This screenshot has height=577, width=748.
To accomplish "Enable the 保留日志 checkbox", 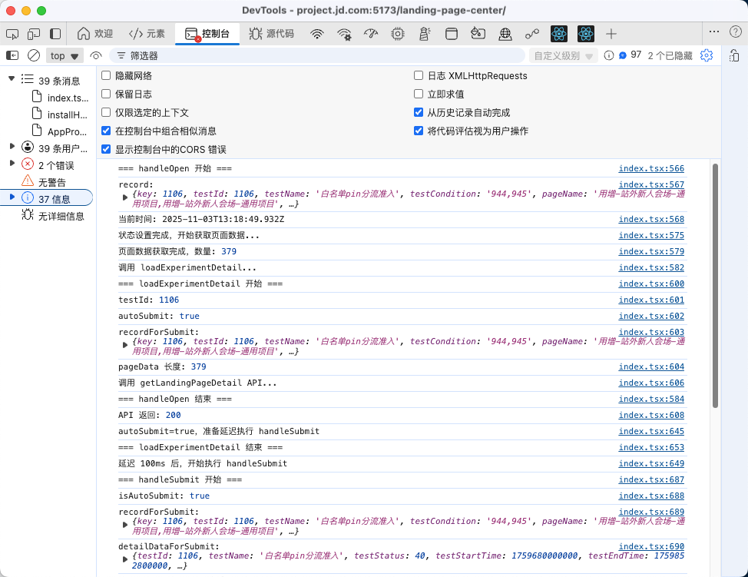I will tap(105, 95).
